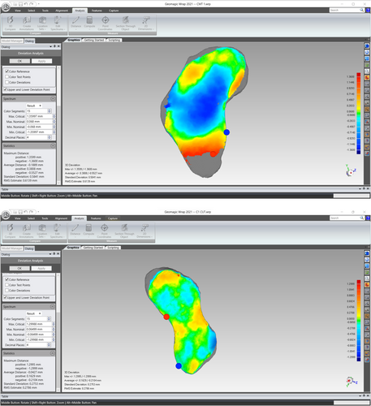
Task: Enable Color Test Points in upper dialog
Action: click(7, 76)
